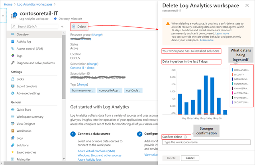The height and width of the screenshot is (165, 255).
Task: Click change link next to Tags
Action: tap(82, 84)
